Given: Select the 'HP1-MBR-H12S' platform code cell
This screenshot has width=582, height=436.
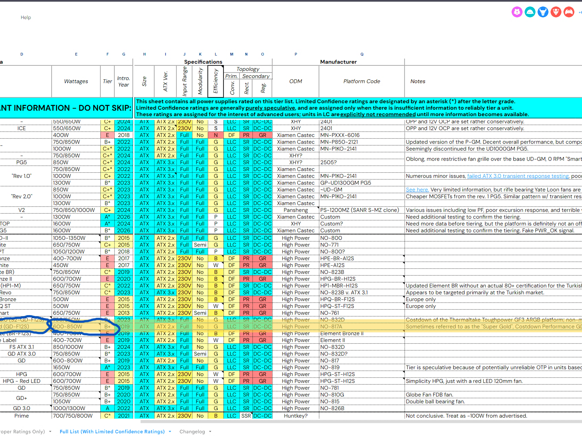Looking at the screenshot, I should coord(362,286).
